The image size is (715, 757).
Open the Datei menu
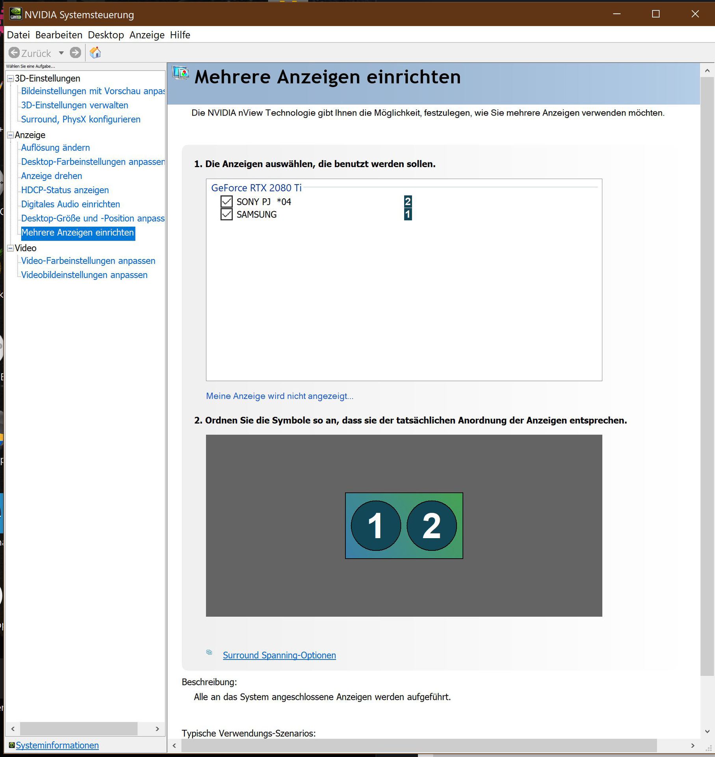19,35
